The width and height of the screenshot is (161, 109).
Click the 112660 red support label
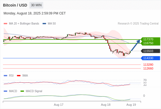pos(148,68)
